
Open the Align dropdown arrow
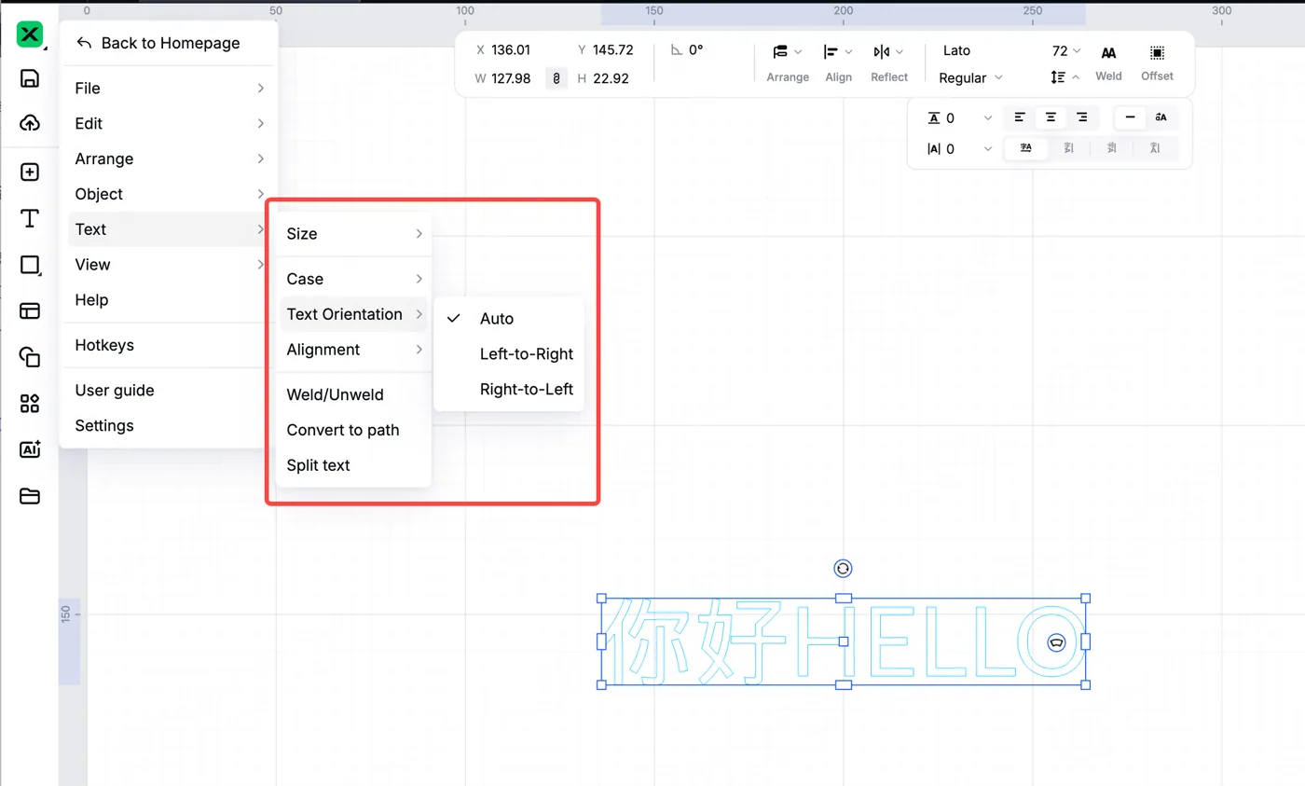tap(848, 52)
